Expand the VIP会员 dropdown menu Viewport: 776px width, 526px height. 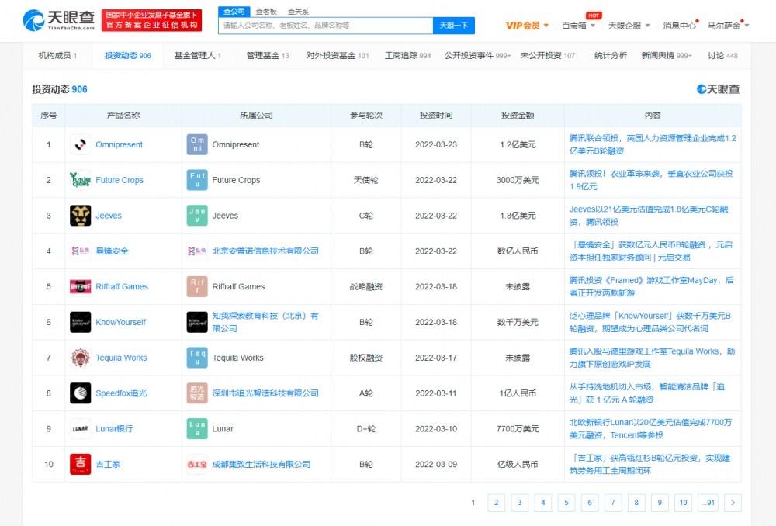tap(527, 26)
